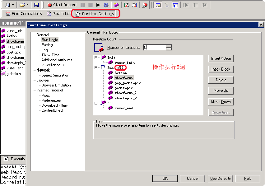The image size is (265, 186).
Task: Open the dropdown arrow next to the Open folder icon
Action: (x=28, y=5)
